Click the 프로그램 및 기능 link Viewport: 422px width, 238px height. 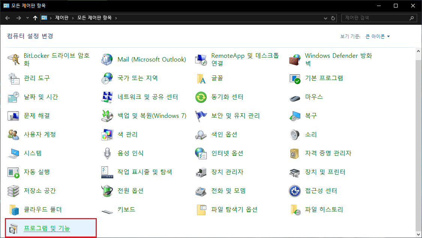click(47, 228)
